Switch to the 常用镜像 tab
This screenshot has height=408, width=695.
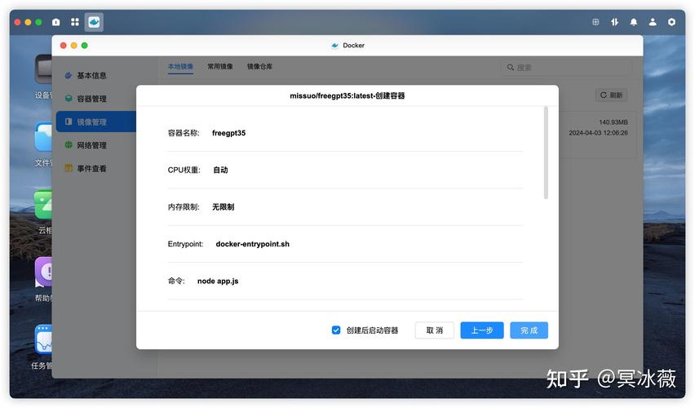coord(220,67)
